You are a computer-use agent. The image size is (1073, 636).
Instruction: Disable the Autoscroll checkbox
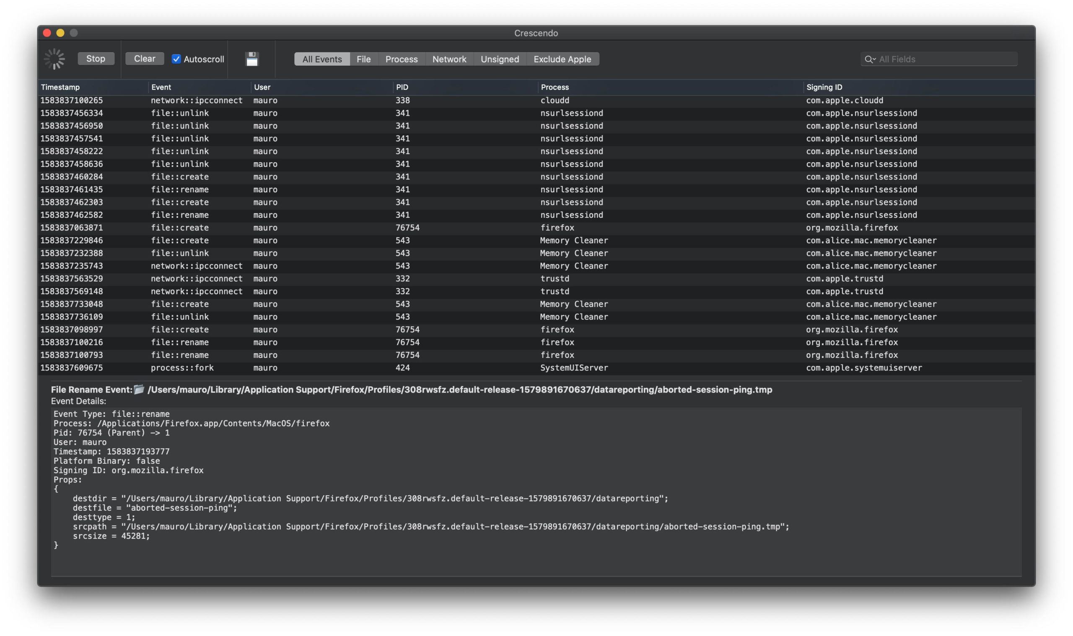pos(176,59)
